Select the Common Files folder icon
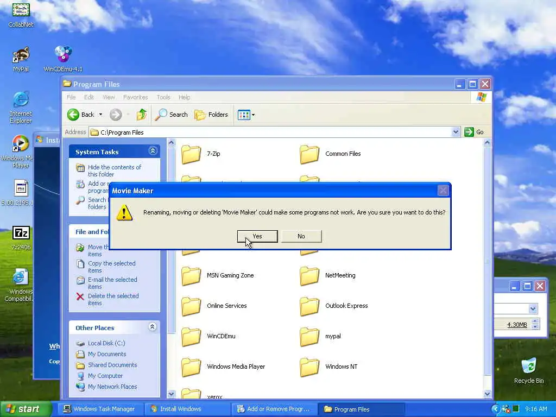Screen dimensions: 556x417 pyautogui.click(x=309, y=154)
